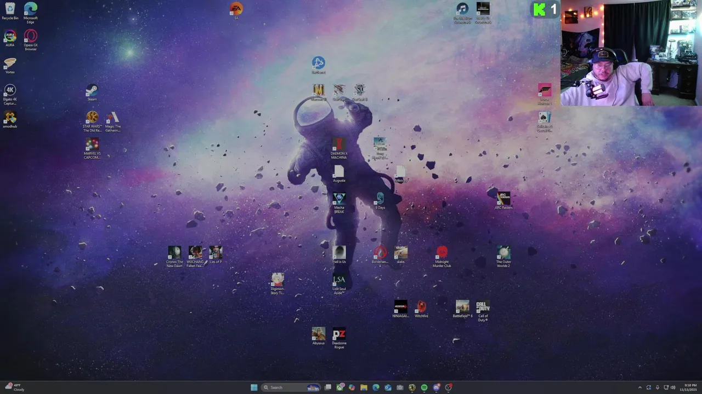Select the Abyssus desktop shortcut
This screenshot has height=394, width=702.
pyautogui.click(x=319, y=337)
